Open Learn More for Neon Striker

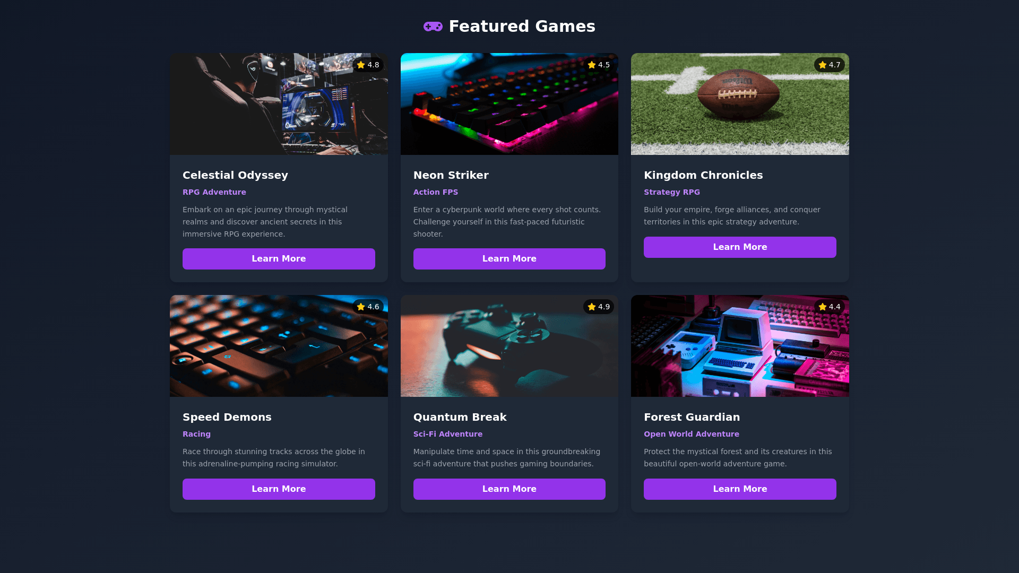coord(509,259)
